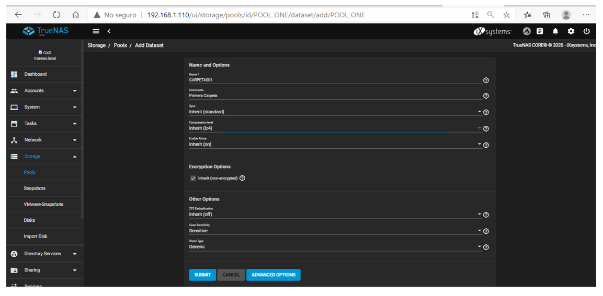Open ADVANCED OPTIONS
This screenshot has height=296, width=603.
pos(274,275)
